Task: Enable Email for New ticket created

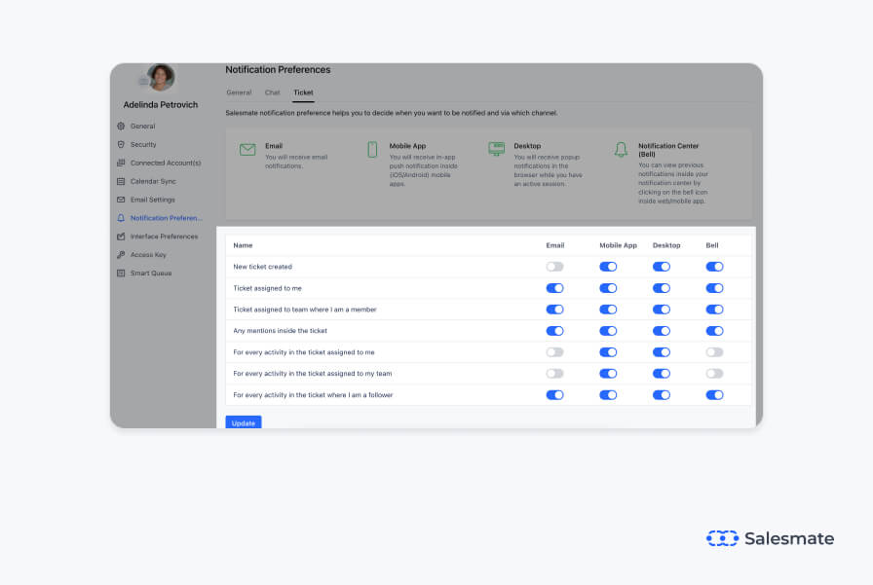Action: point(554,267)
